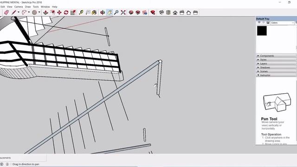Click the gray book toolbar icon

click(168, 13)
